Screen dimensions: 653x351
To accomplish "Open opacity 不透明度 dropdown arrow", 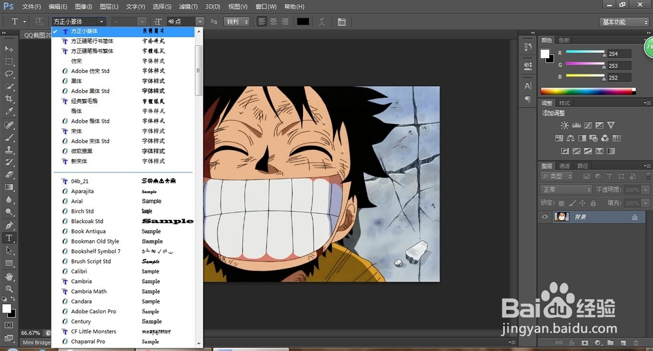I will point(646,190).
